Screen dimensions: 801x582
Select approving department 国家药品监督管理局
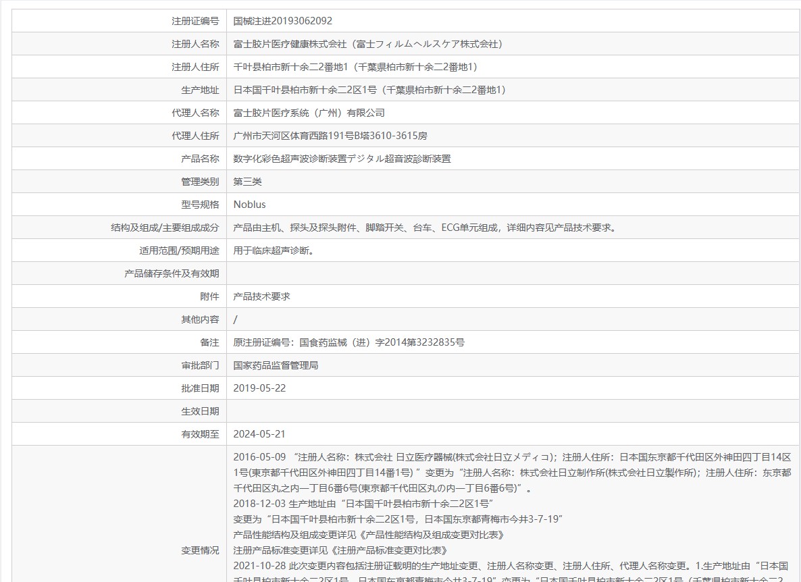pyautogui.click(x=276, y=365)
